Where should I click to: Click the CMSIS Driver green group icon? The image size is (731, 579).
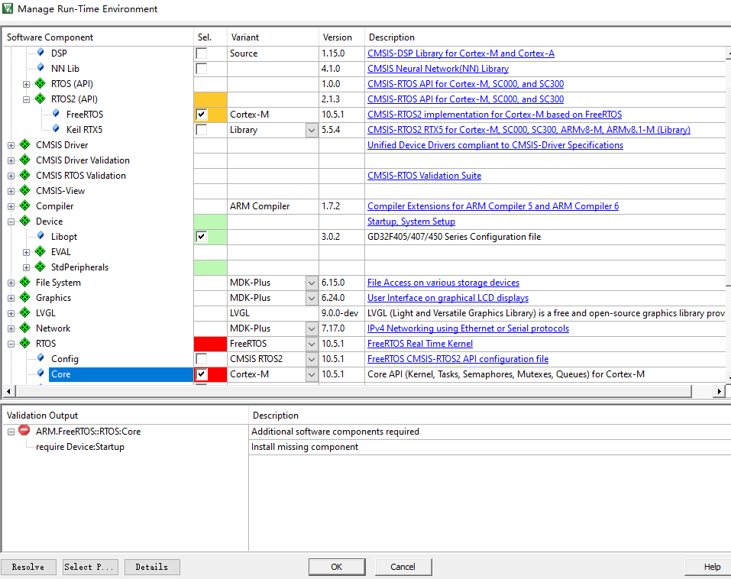pos(25,144)
